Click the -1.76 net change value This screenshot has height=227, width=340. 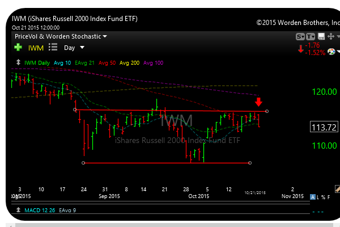pyautogui.click(x=312, y=45)
